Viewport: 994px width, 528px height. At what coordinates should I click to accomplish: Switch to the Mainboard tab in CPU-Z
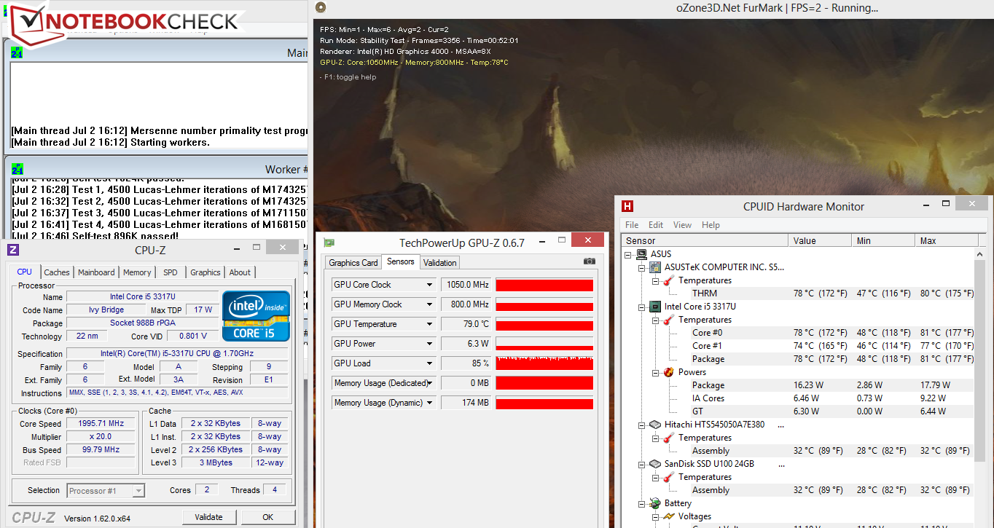96,272
